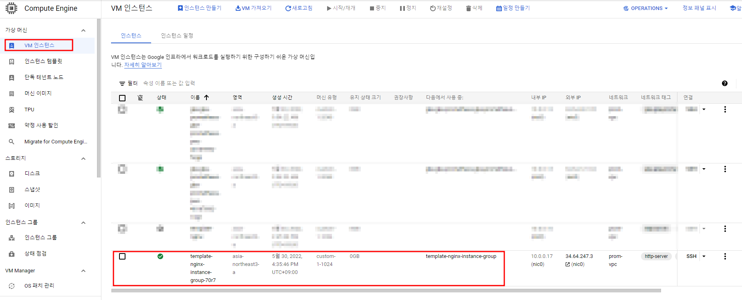
Task: Open connect dropdown arrow of first blurred row
Action: 704,109
